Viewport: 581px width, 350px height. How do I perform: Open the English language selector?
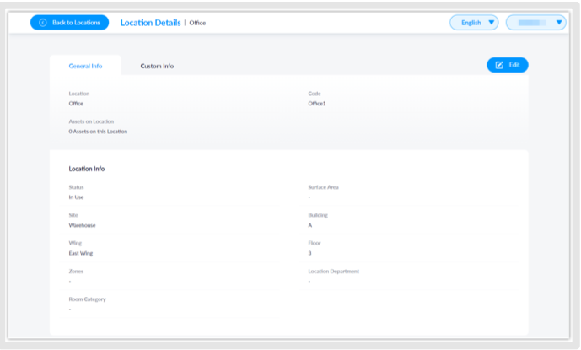(x=472, y=23)
